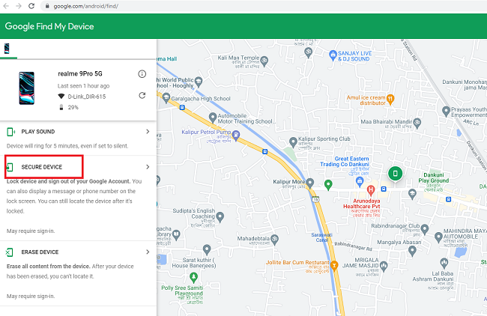Image resolution: width=487 pixels, height=316 pixels.
Task: Click the Mahadebtala temple pin
Action: [274, 240]
